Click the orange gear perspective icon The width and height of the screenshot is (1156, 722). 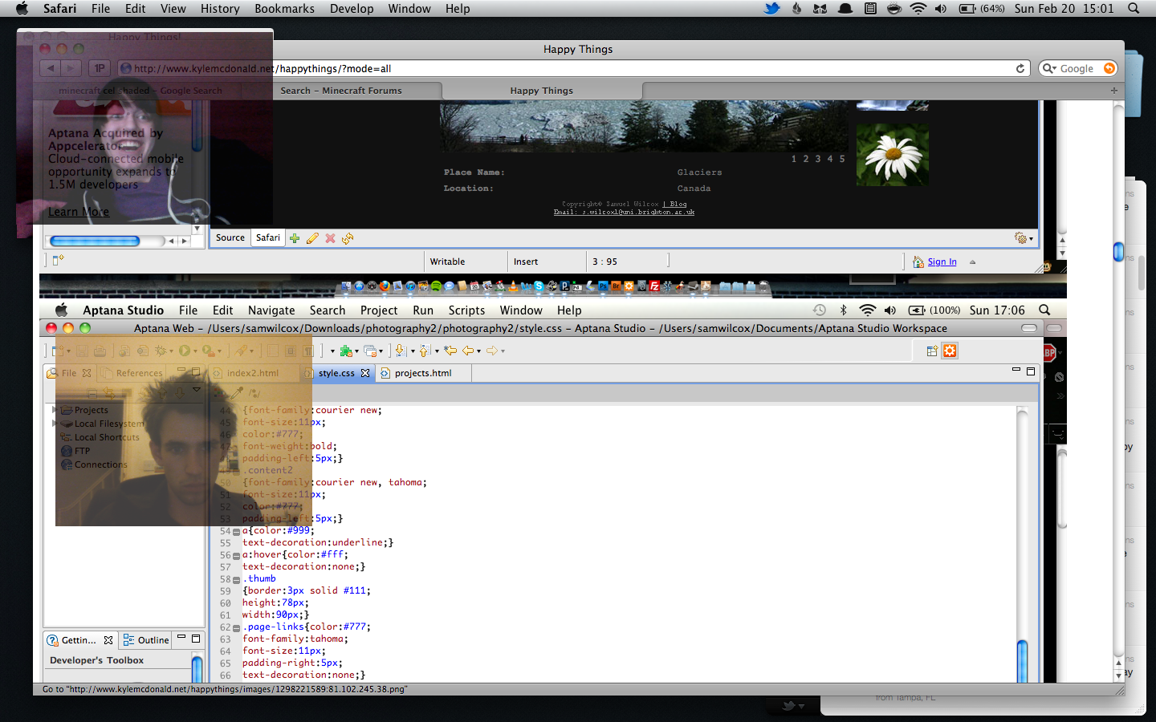pos(950,351)
